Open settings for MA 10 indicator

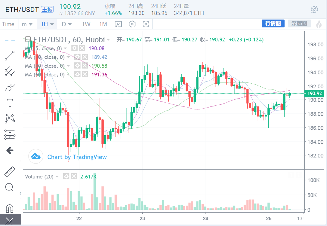click(77, 57)
